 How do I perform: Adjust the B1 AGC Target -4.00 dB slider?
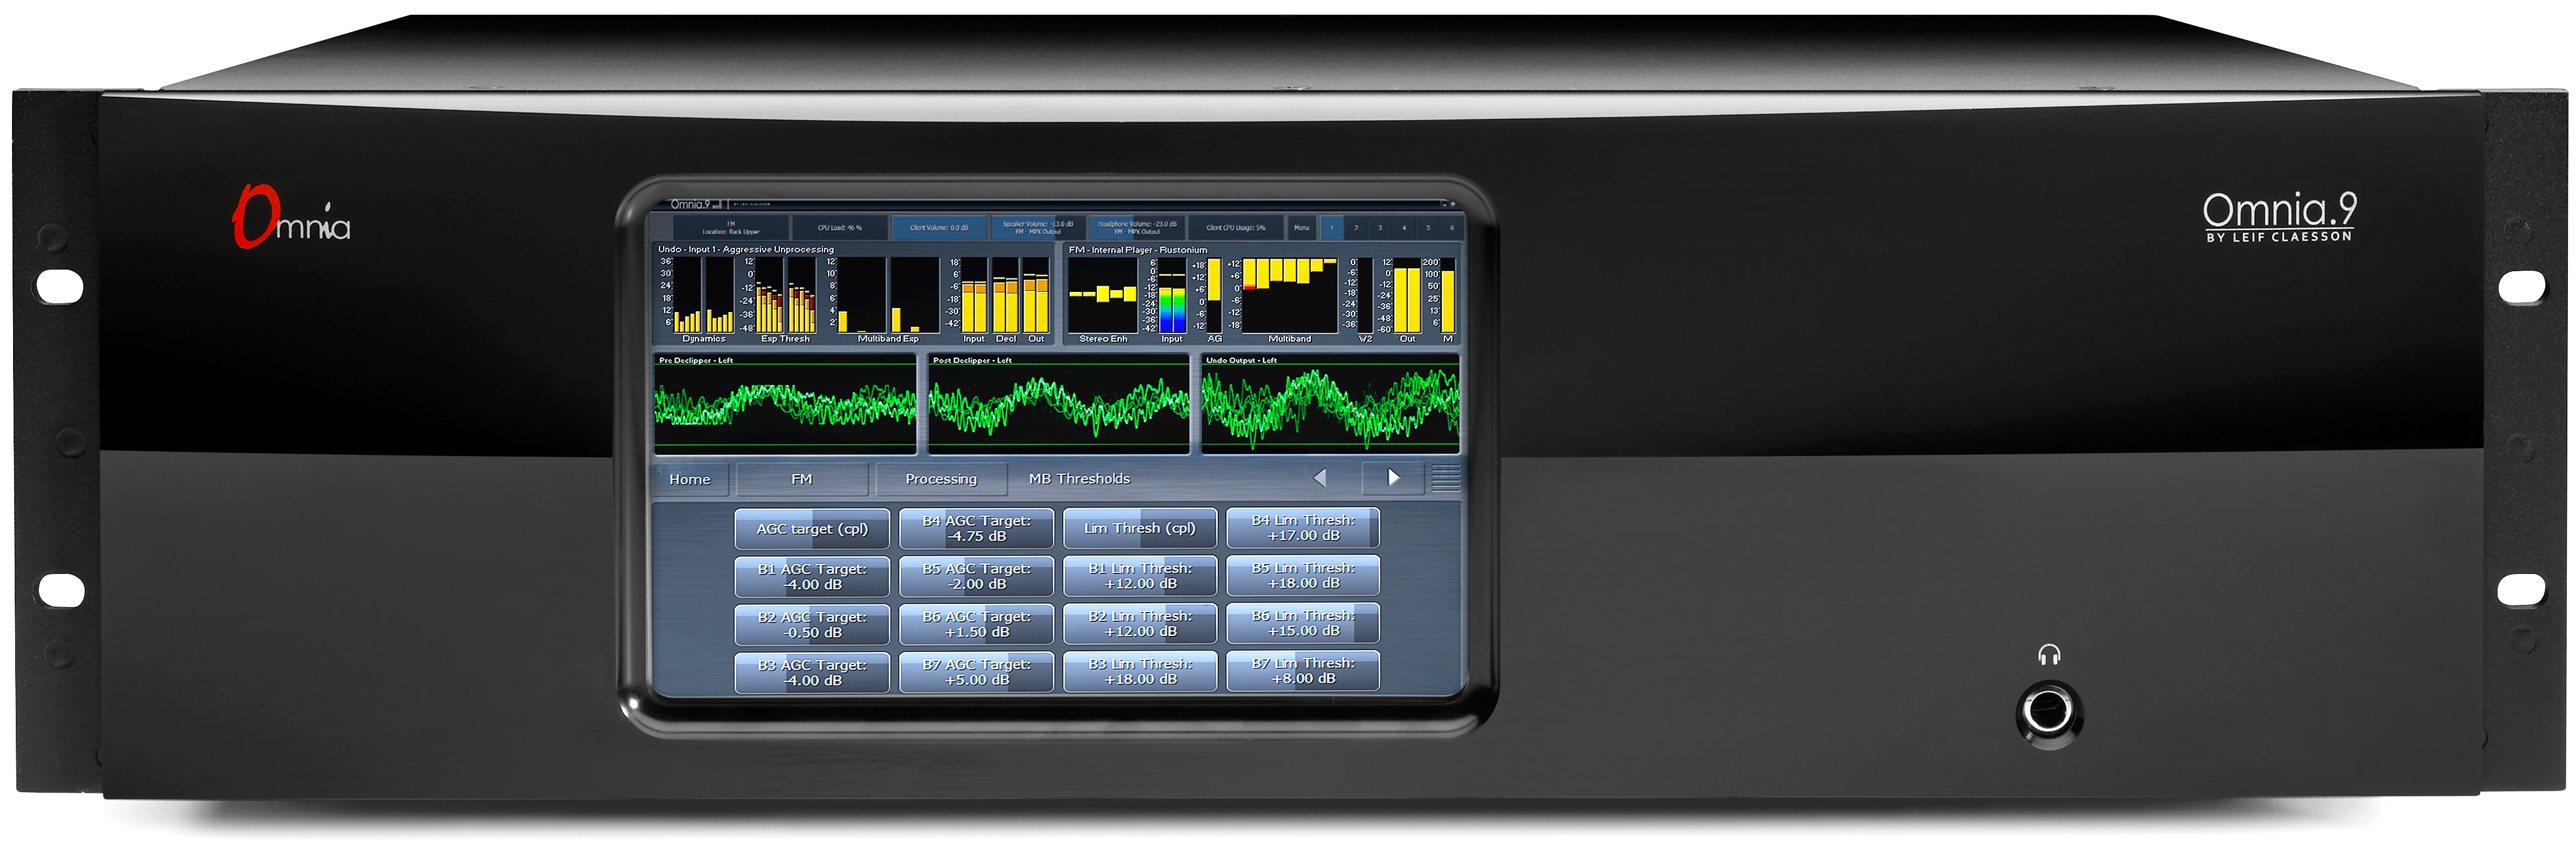pos(811,576)
